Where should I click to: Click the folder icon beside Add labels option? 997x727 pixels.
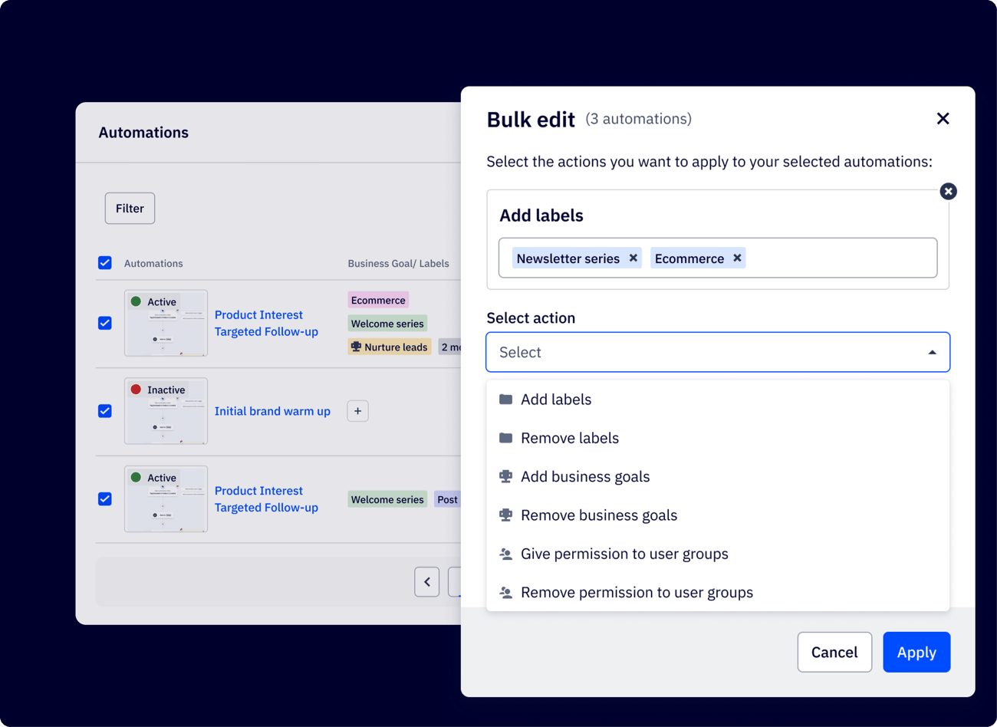pyautogui.click(x=505, y=399)
